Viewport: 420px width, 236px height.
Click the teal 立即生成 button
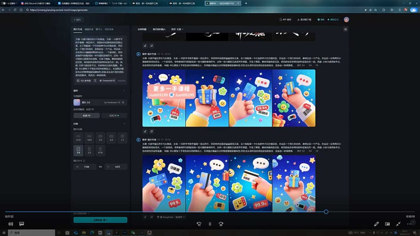(x=100, y=220)
